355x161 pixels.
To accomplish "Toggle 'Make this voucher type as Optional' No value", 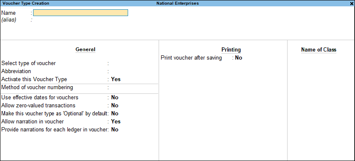I will click(x=115, y=113).
